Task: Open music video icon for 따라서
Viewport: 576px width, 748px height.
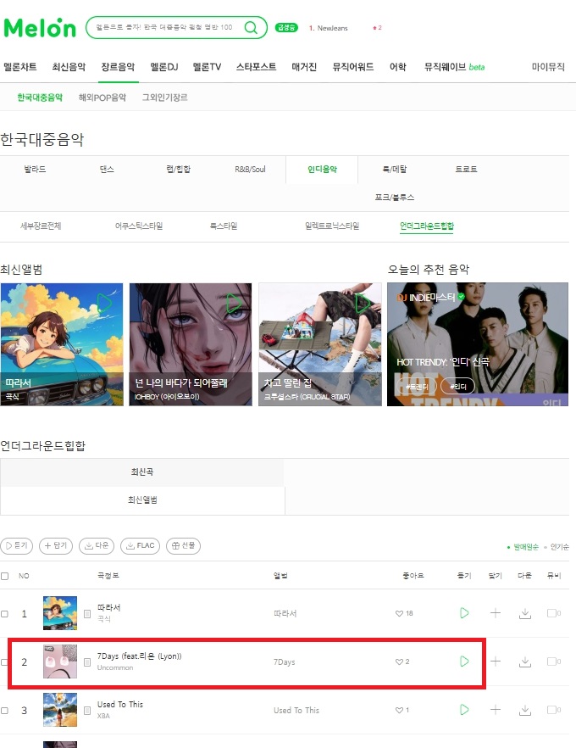Action: [554, 613]
